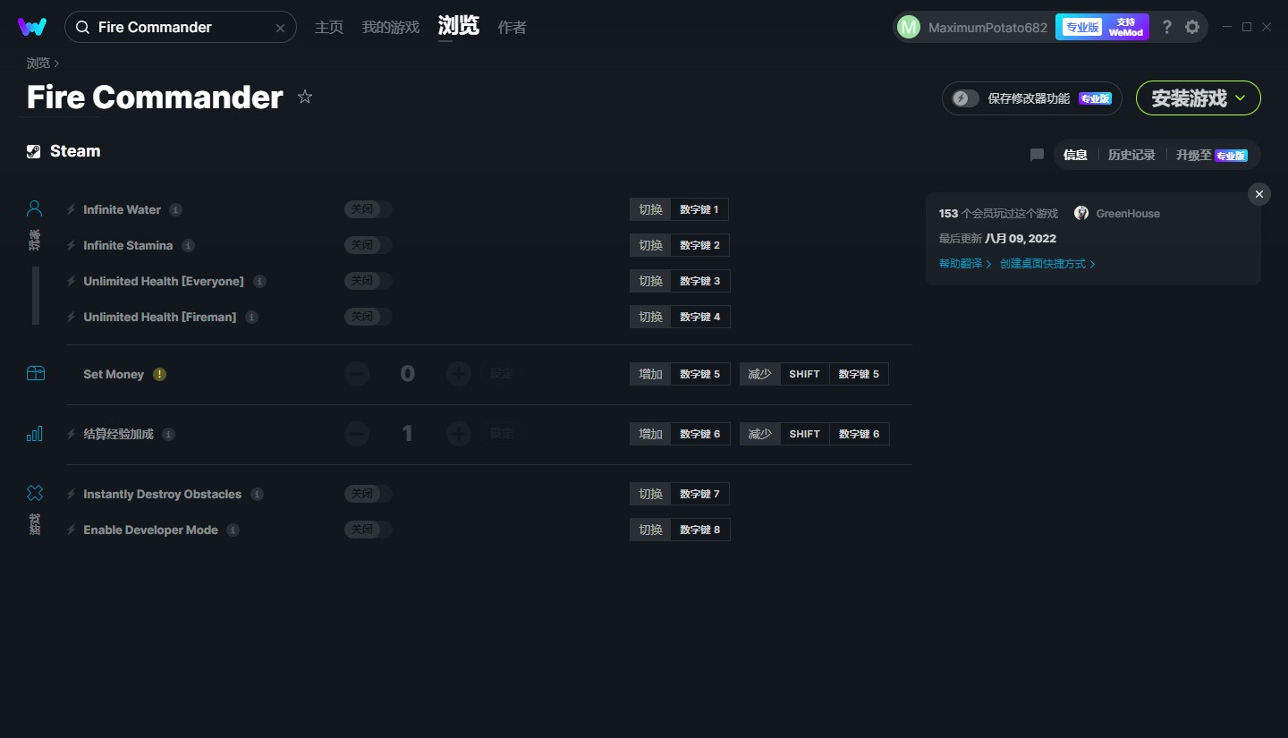
Task: Toggle Infinite Stamina on
Action: [369, 245]
